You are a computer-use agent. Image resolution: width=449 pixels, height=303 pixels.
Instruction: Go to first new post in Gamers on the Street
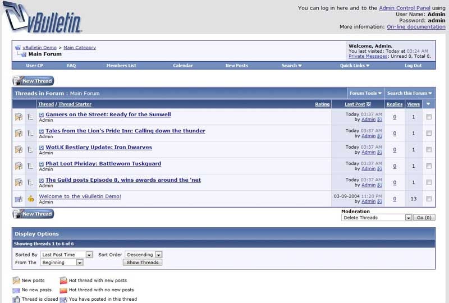click(x=41, y=115)
